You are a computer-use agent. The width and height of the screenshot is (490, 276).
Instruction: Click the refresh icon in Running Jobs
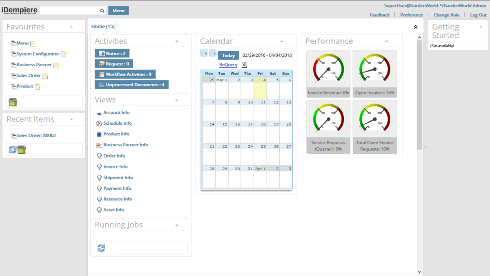tap(101, 248)
